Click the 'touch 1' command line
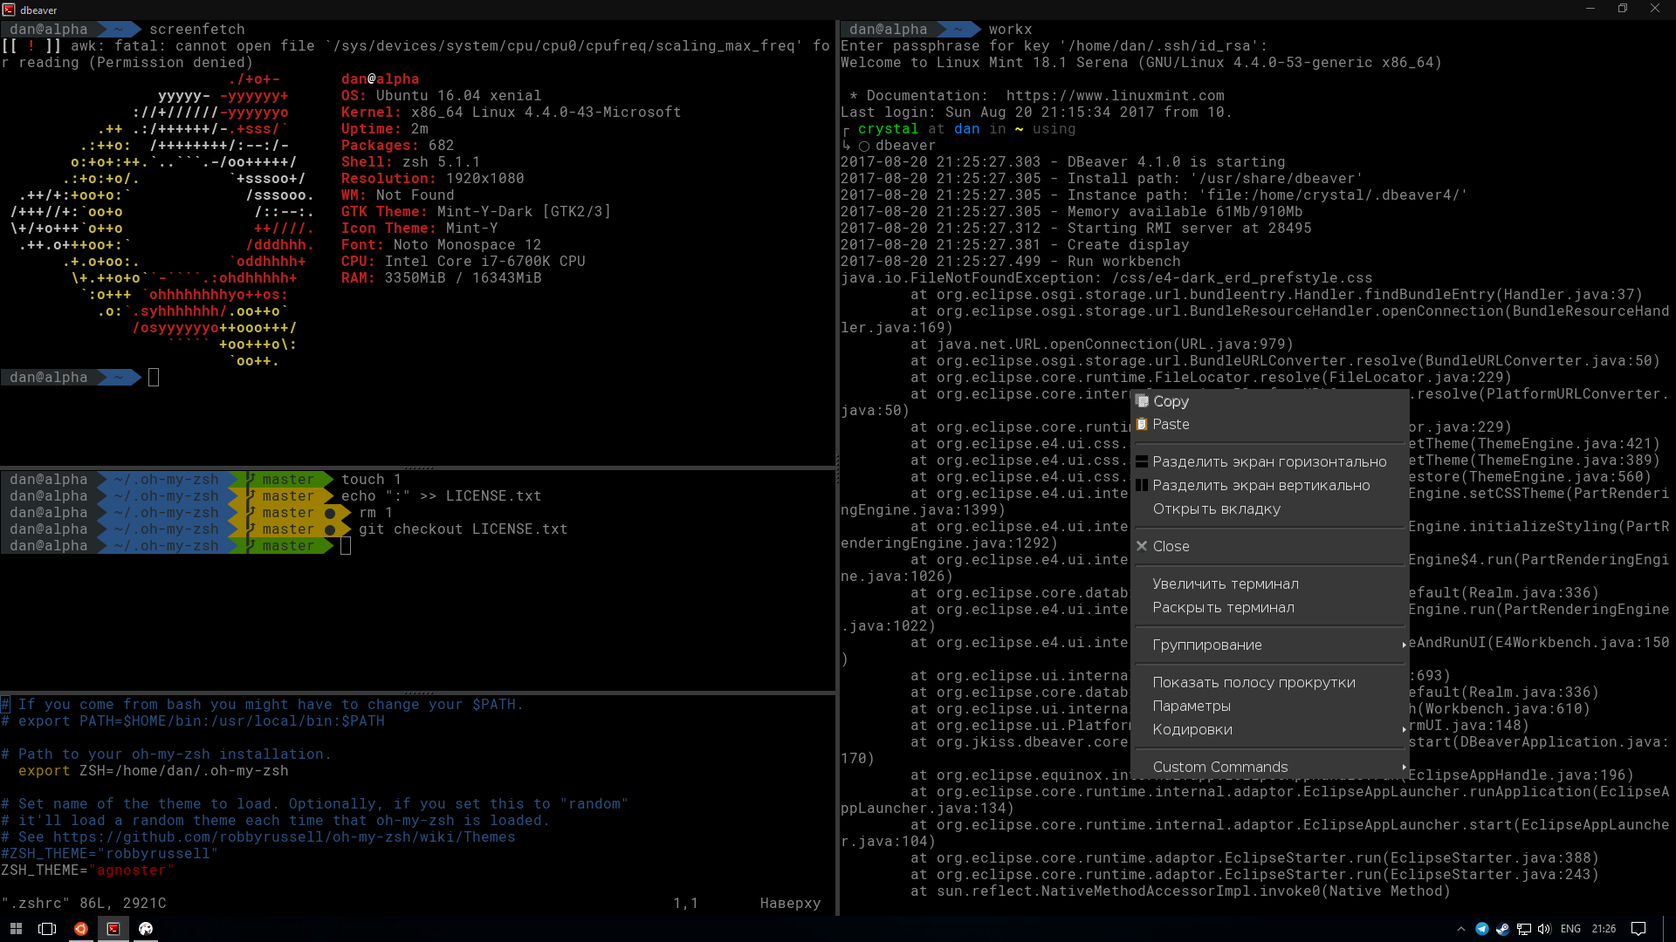Screen dimensions: 1676x942 pyautogui.click(x=372, y=479)
